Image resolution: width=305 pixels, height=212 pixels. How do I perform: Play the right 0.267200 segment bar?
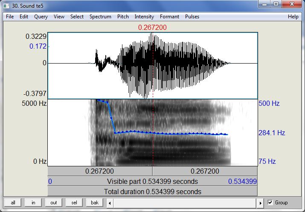(205, 171)
